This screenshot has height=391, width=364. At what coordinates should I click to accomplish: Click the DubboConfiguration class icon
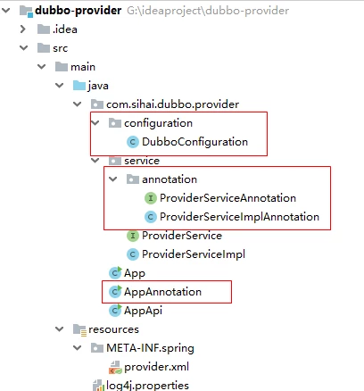coord(133,142)
